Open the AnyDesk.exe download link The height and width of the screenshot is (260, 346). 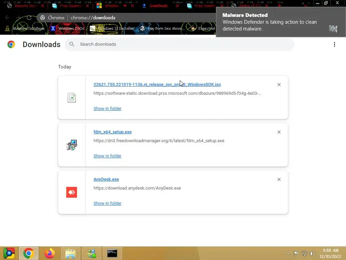[x=106, y=179]
